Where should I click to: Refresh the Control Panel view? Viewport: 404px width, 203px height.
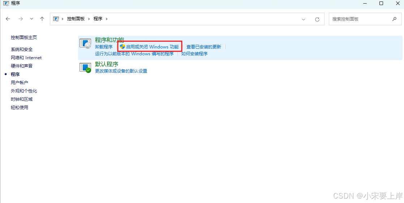click(x=317, y=19)
